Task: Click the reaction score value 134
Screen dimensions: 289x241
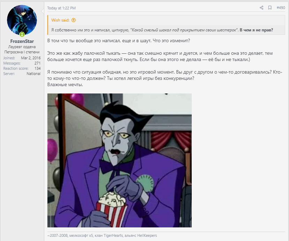Action: coord(37,68)
